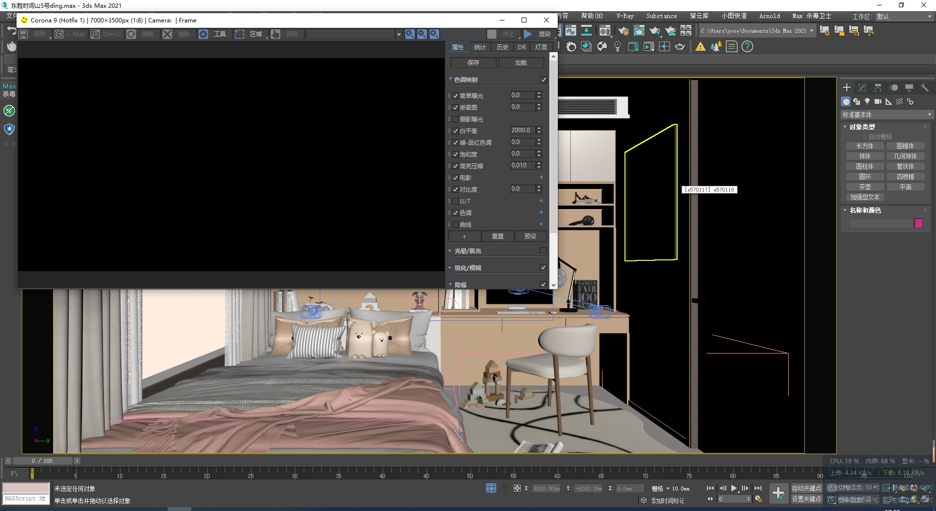This screenshot has width=936, height=511.
Task: Open the V-Ray menu
Action: coord(625,16)
